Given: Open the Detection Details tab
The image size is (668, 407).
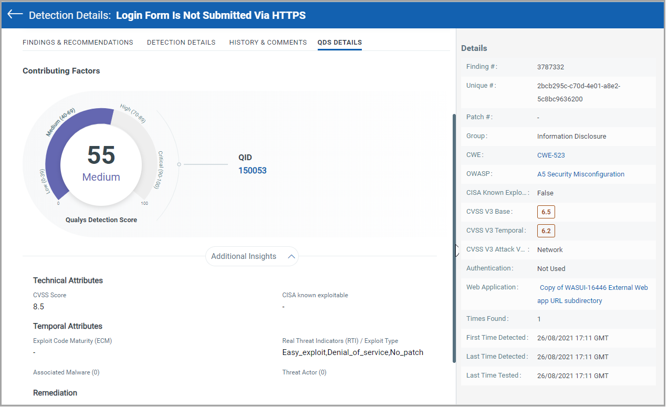Looking at the screenshot, I should pos(181,43).
